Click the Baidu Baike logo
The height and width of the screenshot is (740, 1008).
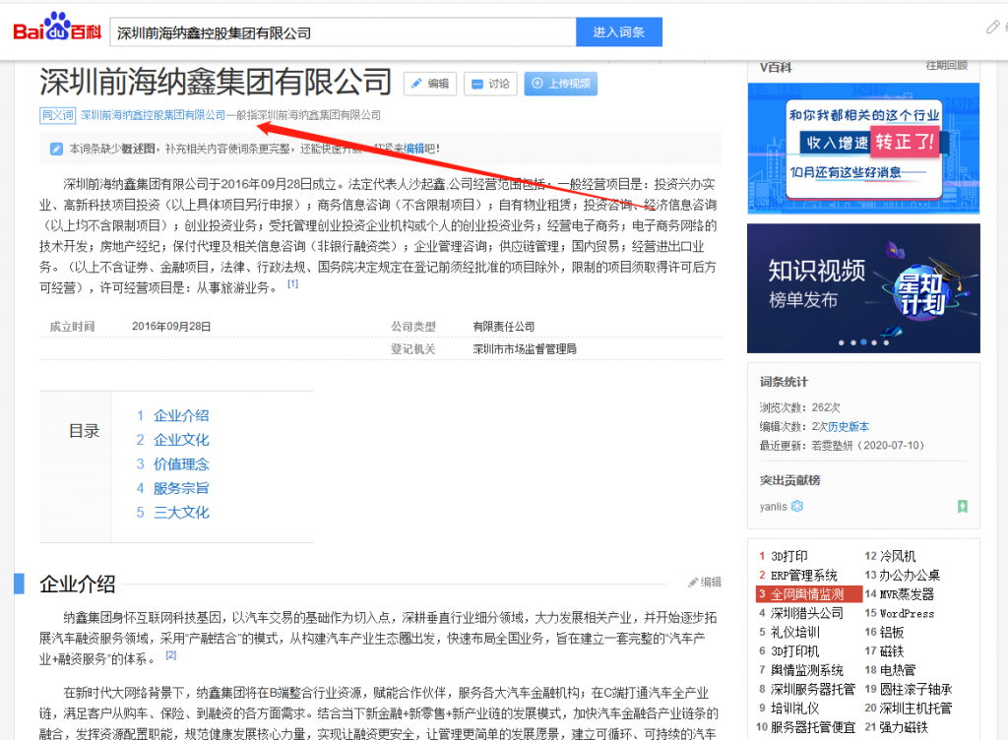(x=57, y=28)
